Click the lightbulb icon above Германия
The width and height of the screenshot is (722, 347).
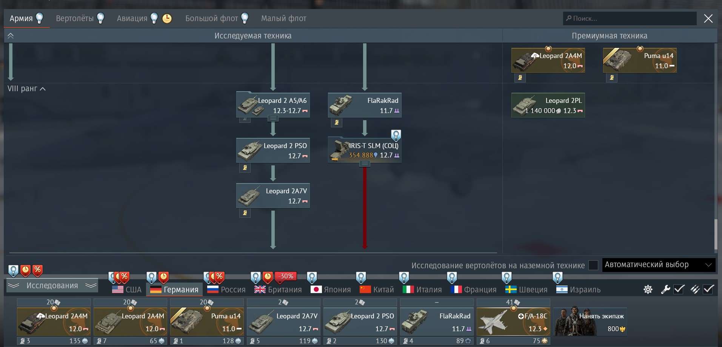pyautogui.click(x=151, y=277)
